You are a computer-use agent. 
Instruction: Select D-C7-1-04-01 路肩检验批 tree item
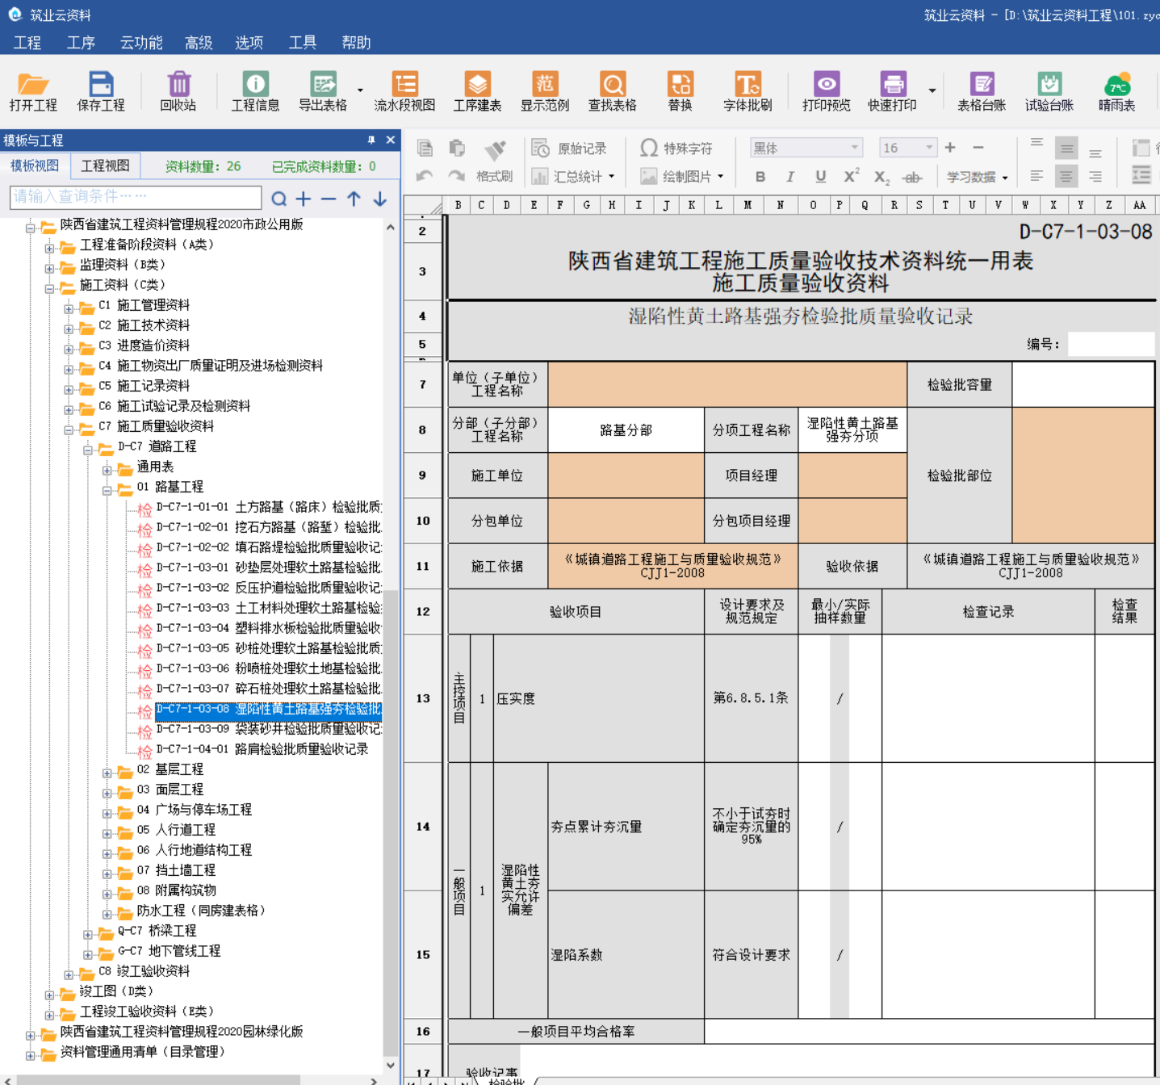[262, 749]
